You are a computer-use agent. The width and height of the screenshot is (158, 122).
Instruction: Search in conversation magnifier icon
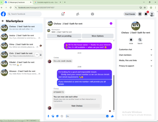click(140, 40)
